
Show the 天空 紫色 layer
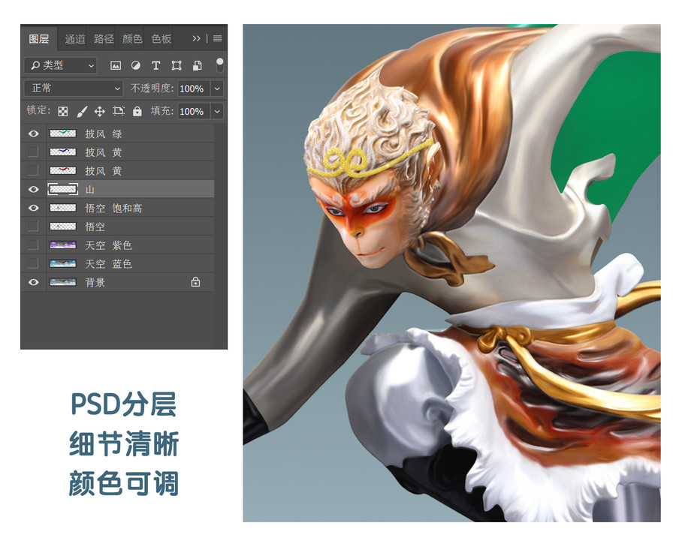coord(33,245)
